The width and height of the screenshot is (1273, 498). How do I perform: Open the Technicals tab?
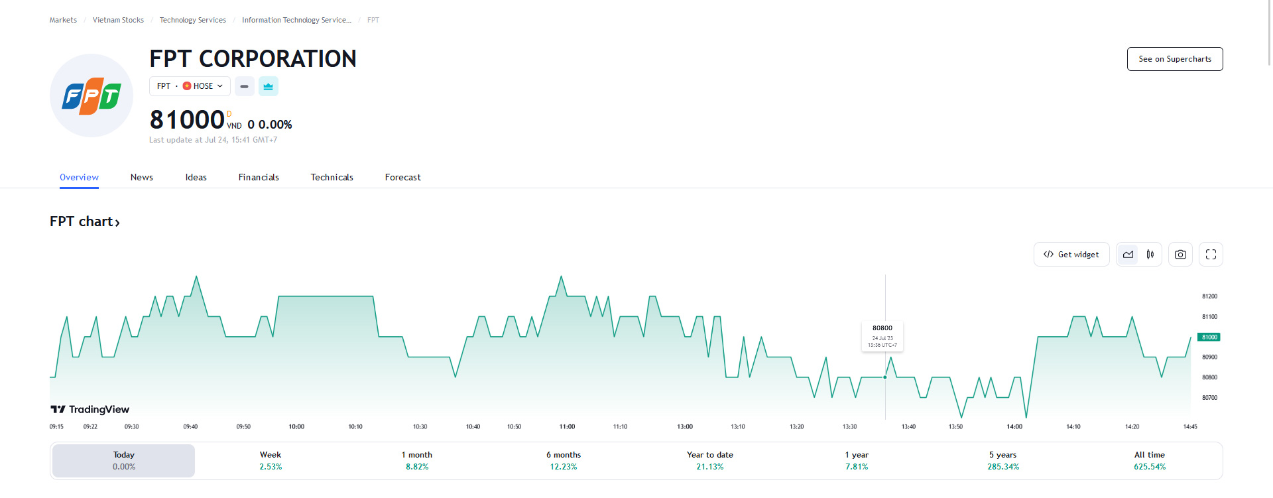tap(332, 177)
